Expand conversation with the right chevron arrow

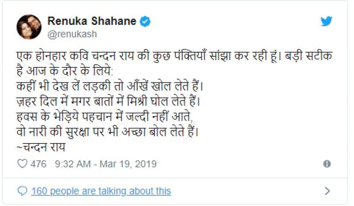[327, 191]
